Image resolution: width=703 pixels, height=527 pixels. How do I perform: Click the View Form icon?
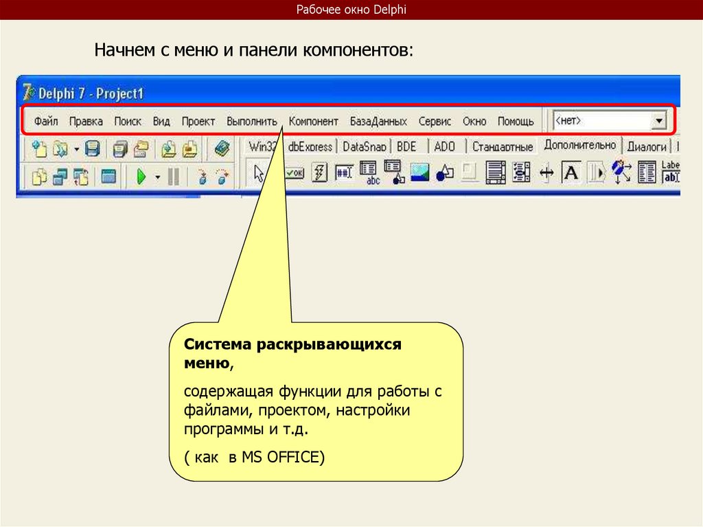pos(60,177)
